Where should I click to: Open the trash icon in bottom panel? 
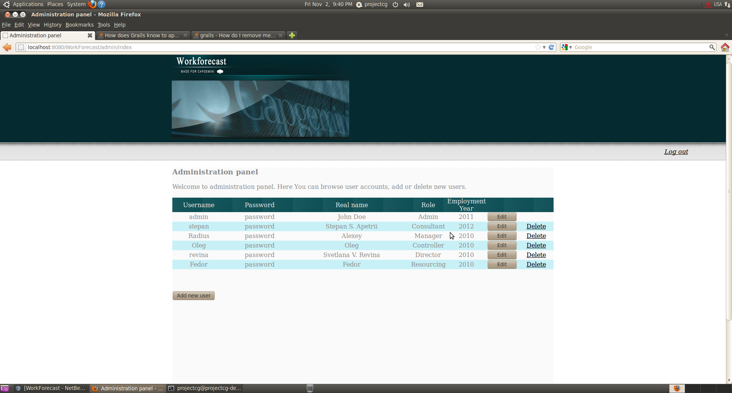pos(310,388)
